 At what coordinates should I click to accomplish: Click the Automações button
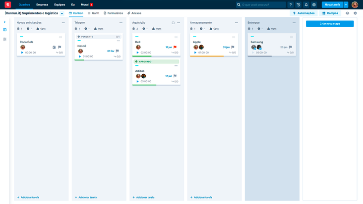[x=303, y=13]
